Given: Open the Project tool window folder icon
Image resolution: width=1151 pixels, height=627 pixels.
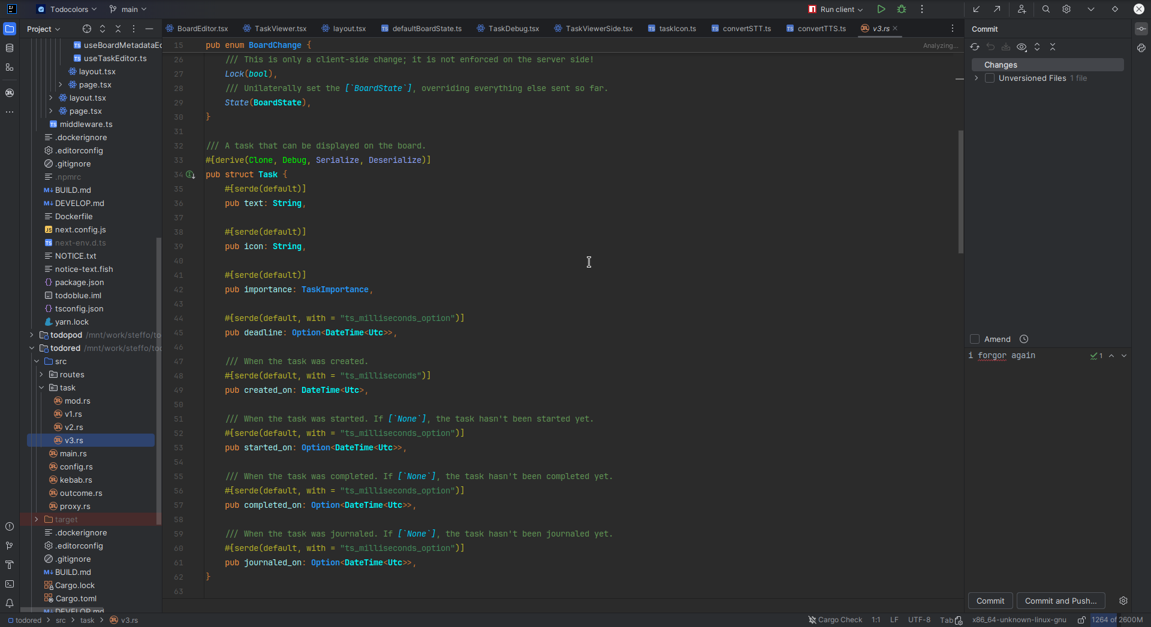Looking at the screenshot, I should (10, 29).
